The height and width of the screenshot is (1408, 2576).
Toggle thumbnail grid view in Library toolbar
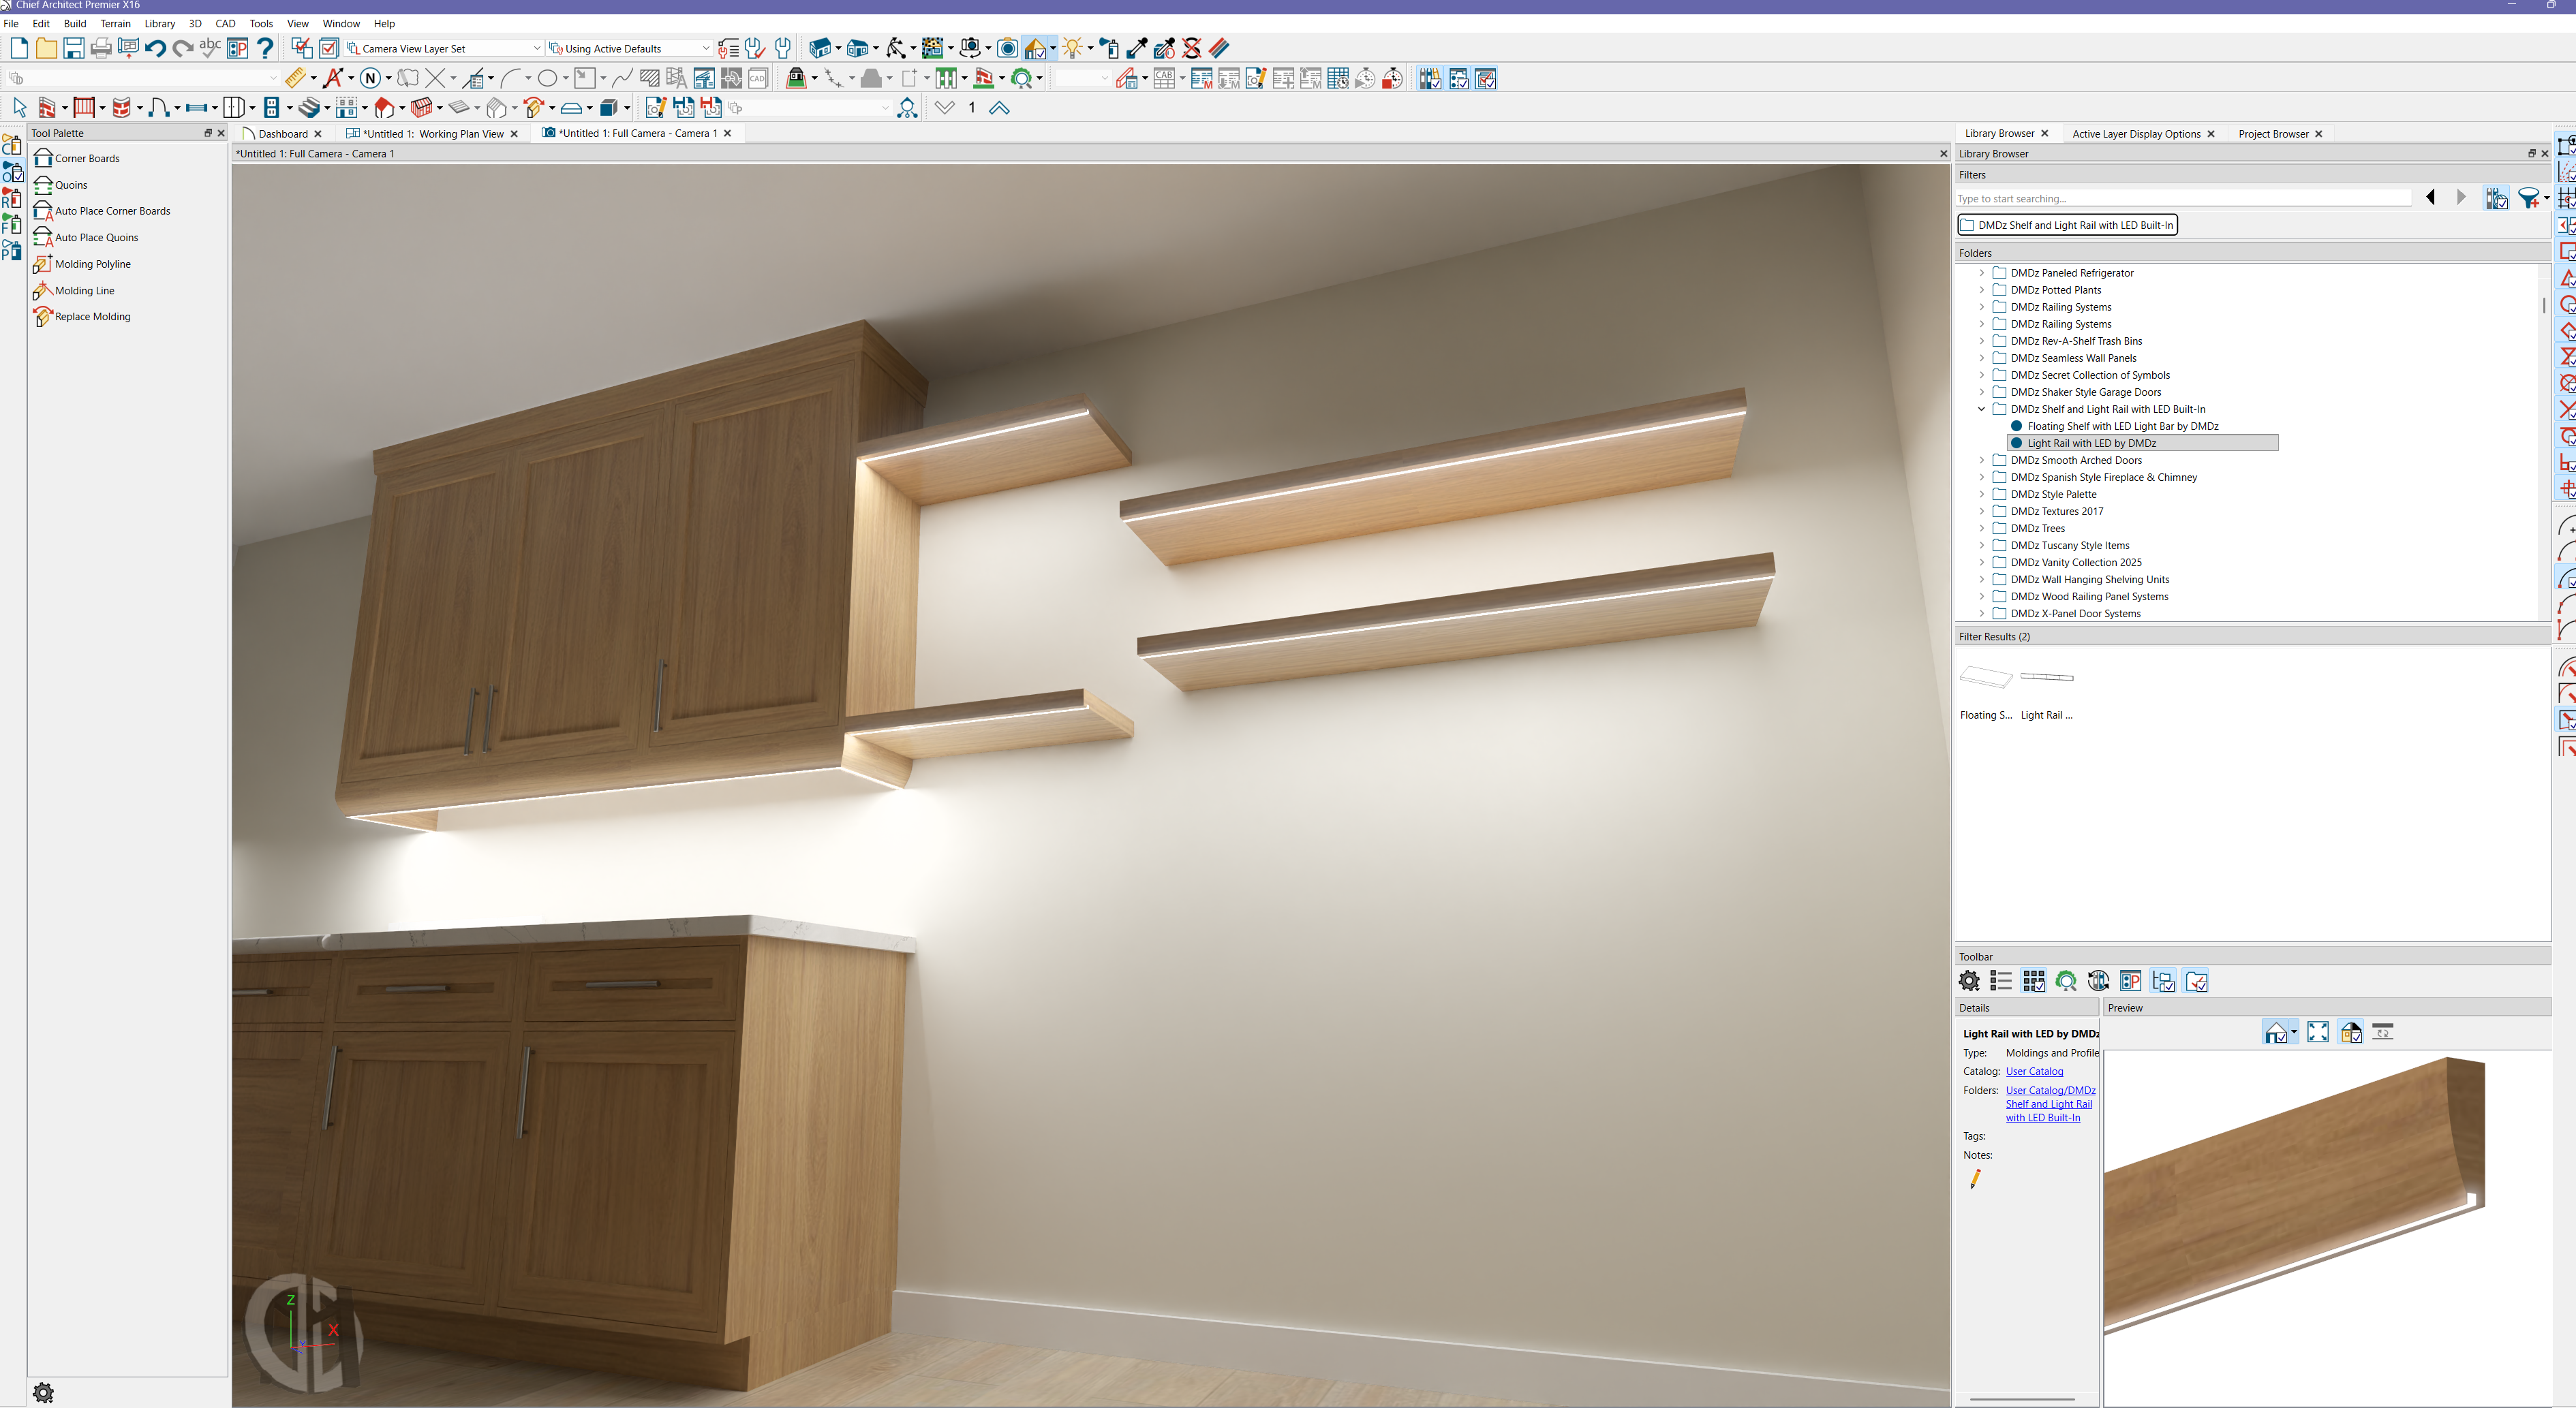tap(2033, 982)
